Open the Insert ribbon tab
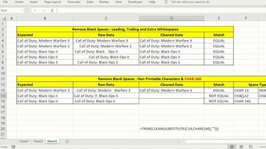This screenshot has height=149, width=266. tap(34, 2)
